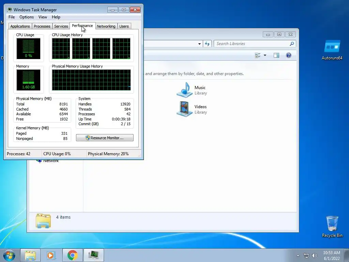349x262 pixels.
Task: Switch to the Users tab
Action: 124,26
